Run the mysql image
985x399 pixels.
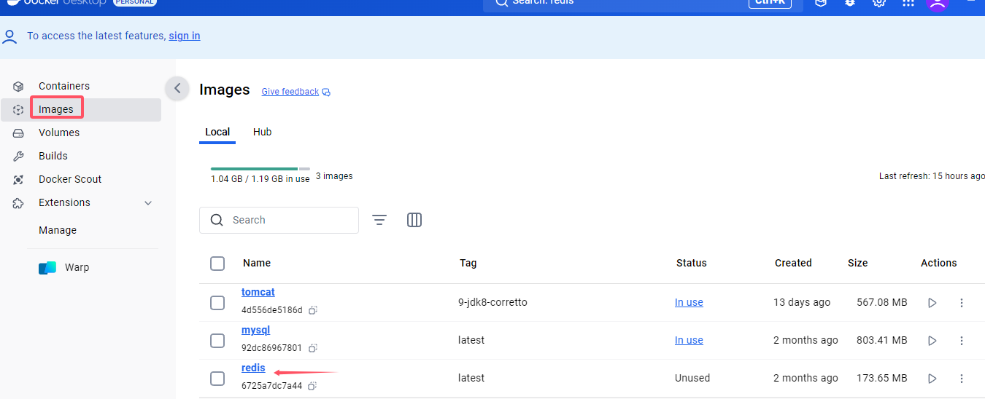point(932,340)
